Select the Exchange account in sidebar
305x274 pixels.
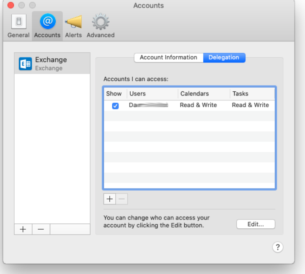click(52, 63)
